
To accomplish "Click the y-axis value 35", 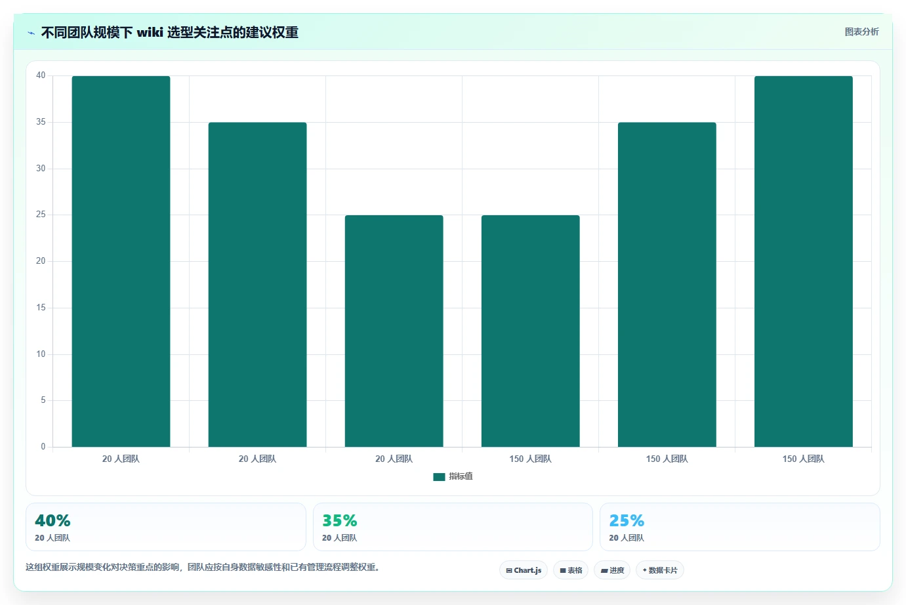I will [x=41, y=122].
